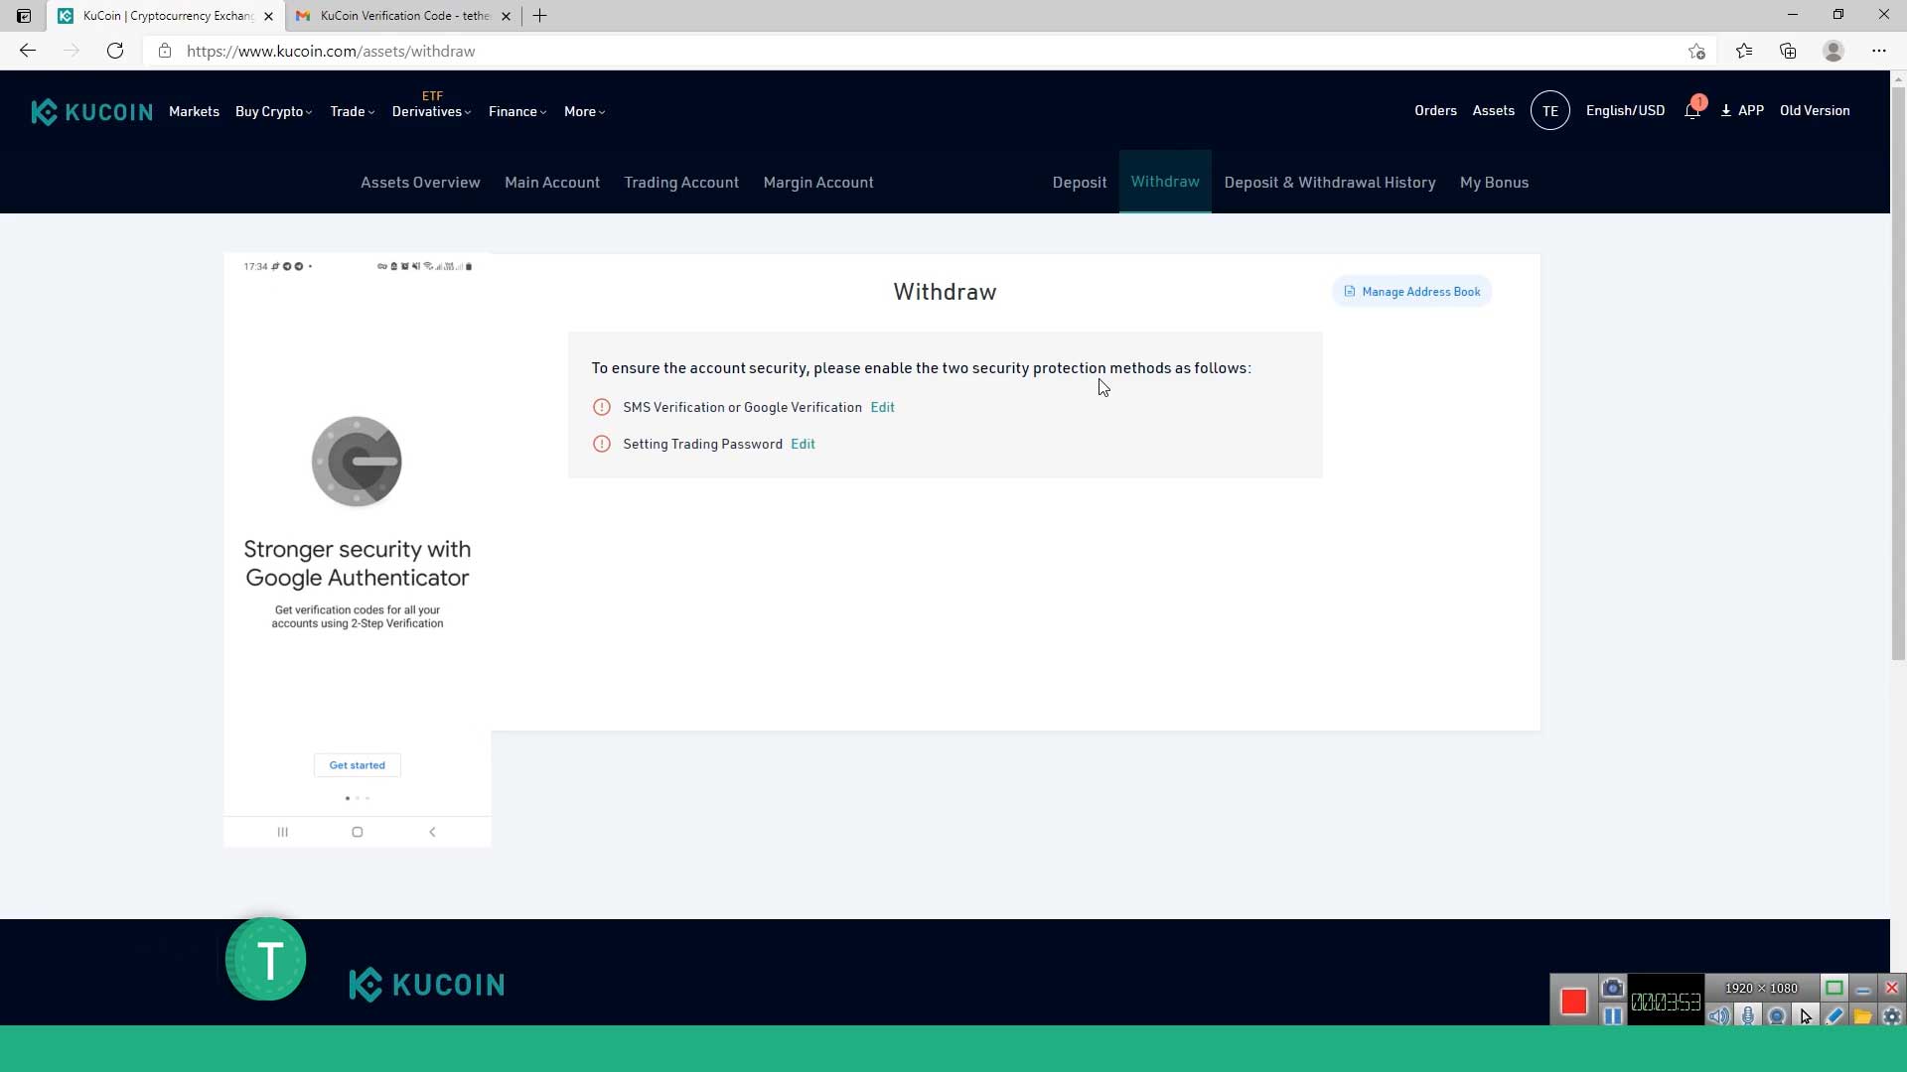Click the Manage Address Book icon
1907x1072 pixels.
[x=1349, y=291]
